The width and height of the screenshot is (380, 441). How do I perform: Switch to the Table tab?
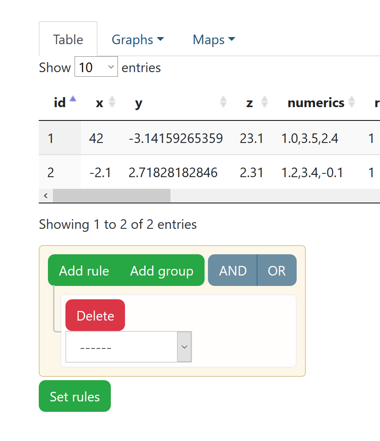tap(68, 39)
